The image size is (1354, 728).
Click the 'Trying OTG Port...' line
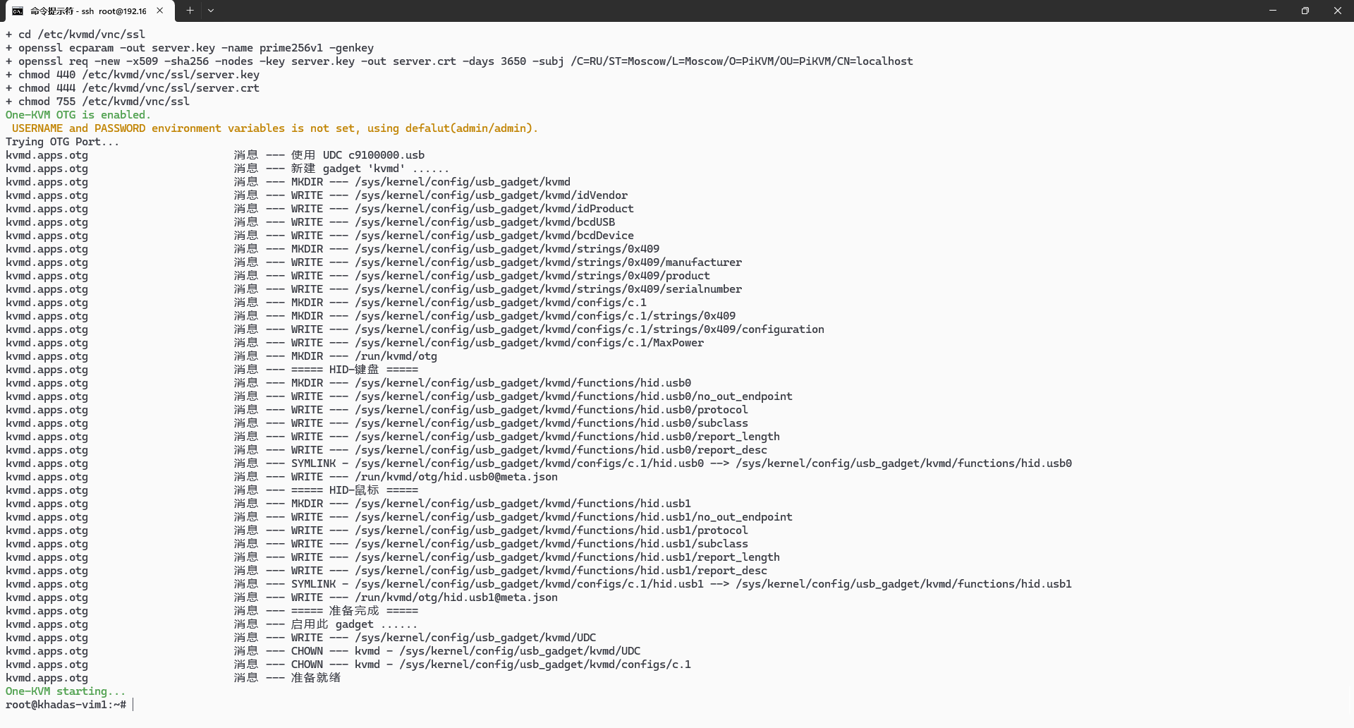tap(62, 142)
